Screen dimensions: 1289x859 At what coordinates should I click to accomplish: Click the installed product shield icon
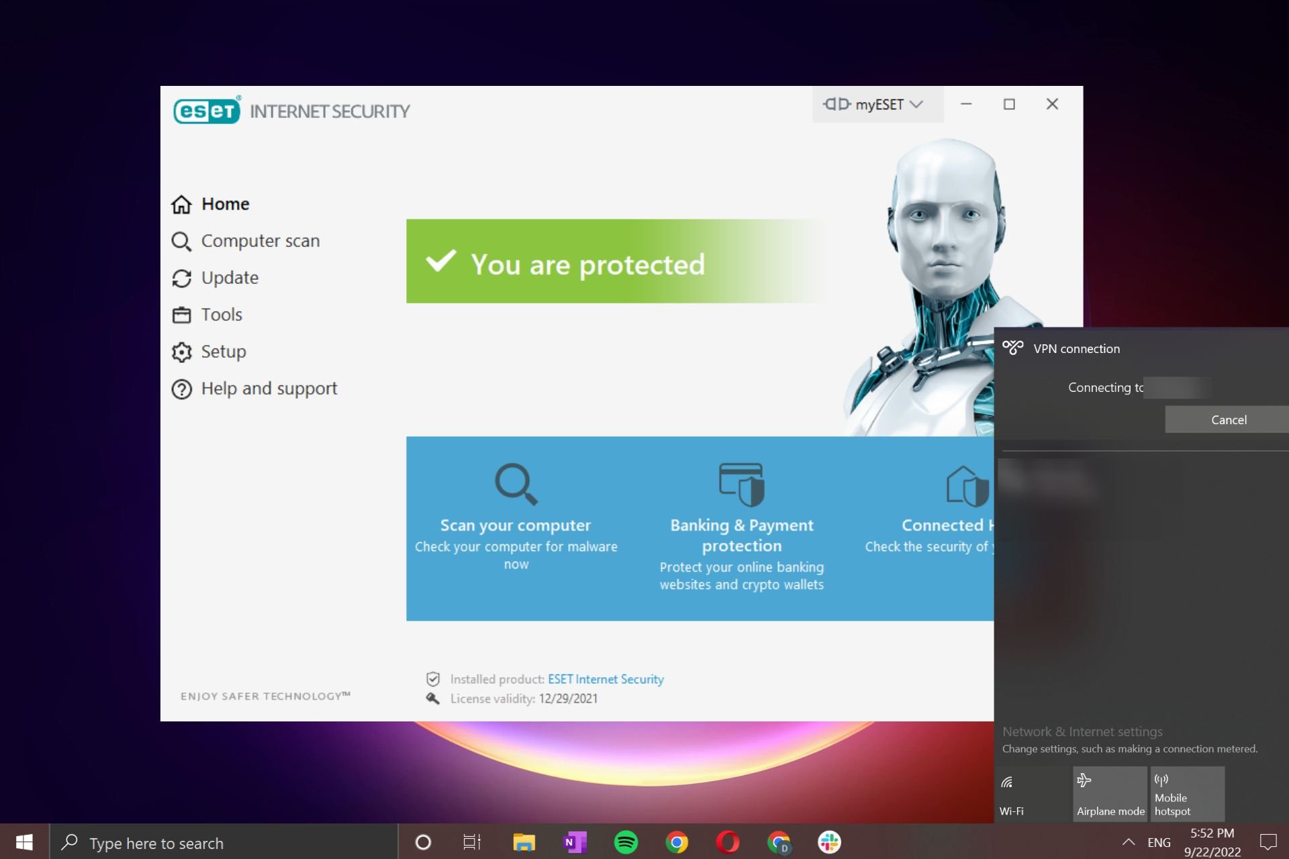click(x=433, y=679)
